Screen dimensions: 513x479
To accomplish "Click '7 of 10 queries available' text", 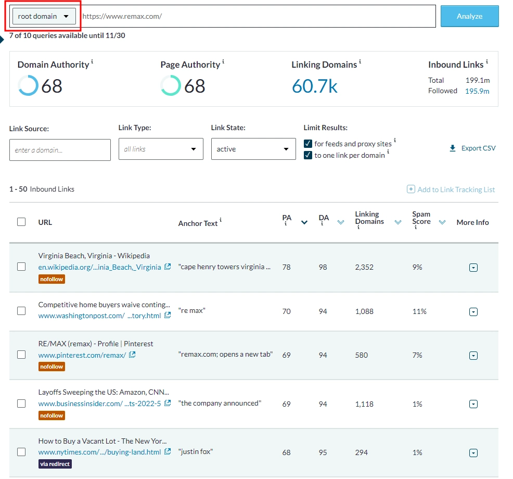I will point(67,35).
